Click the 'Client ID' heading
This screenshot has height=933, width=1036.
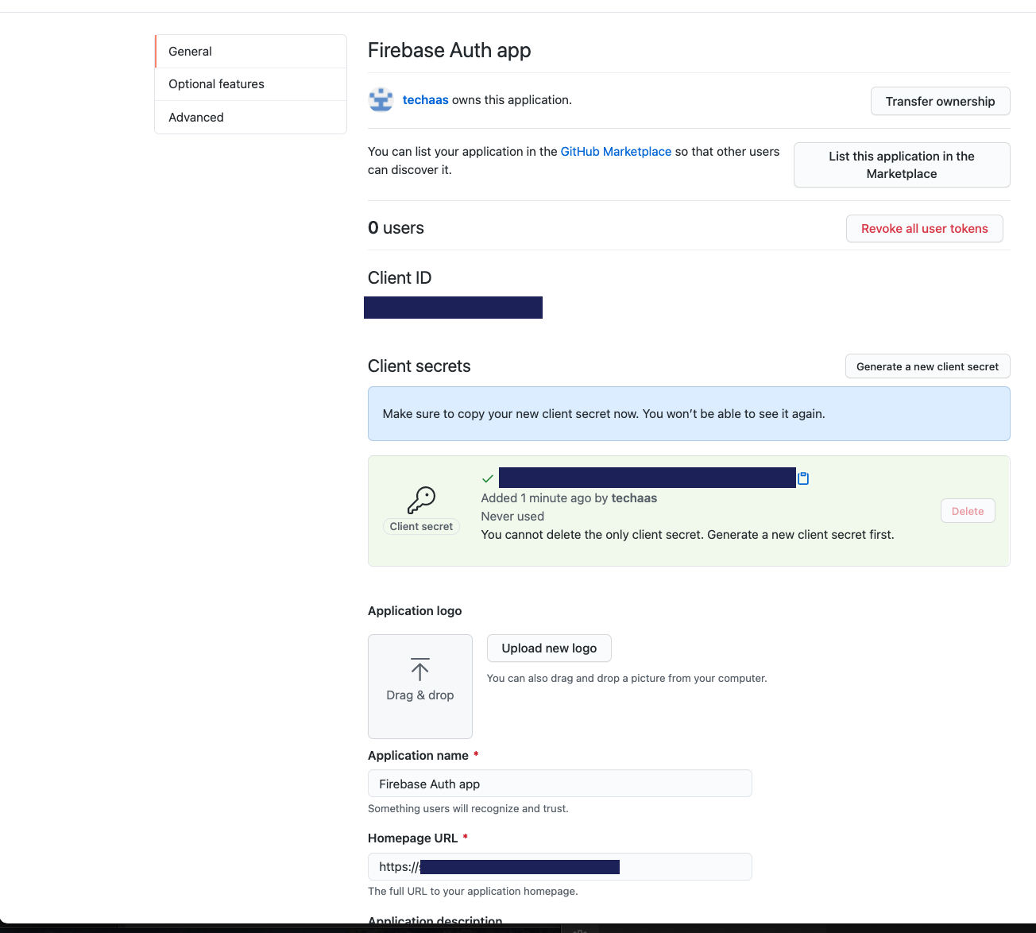point(400,278)
